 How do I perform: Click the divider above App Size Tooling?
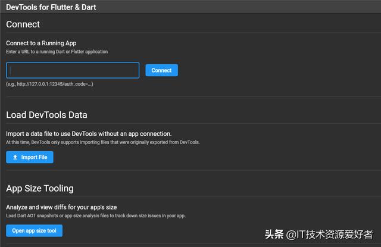190,170
